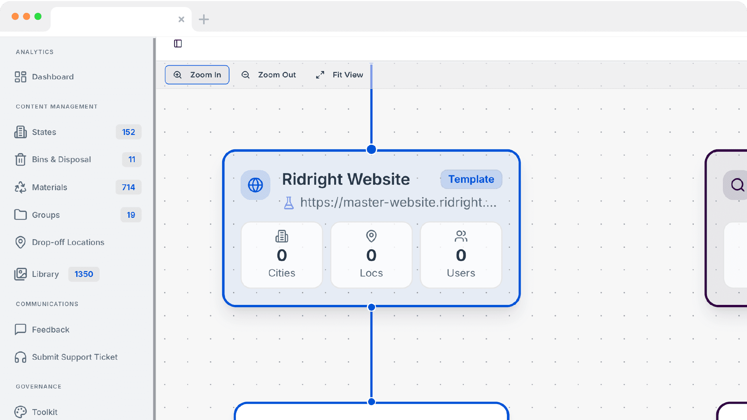Click the Materials recycle icon
747x420 pixels.
(x=20, y=187)
